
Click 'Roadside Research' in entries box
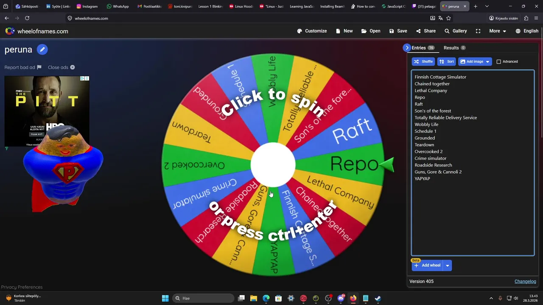click(x=433, y=165)
